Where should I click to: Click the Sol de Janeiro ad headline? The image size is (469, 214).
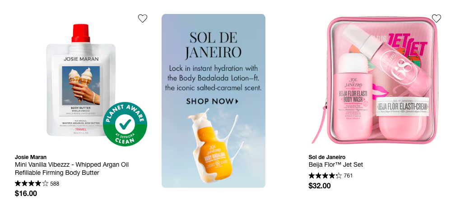[x=213, y=45]
